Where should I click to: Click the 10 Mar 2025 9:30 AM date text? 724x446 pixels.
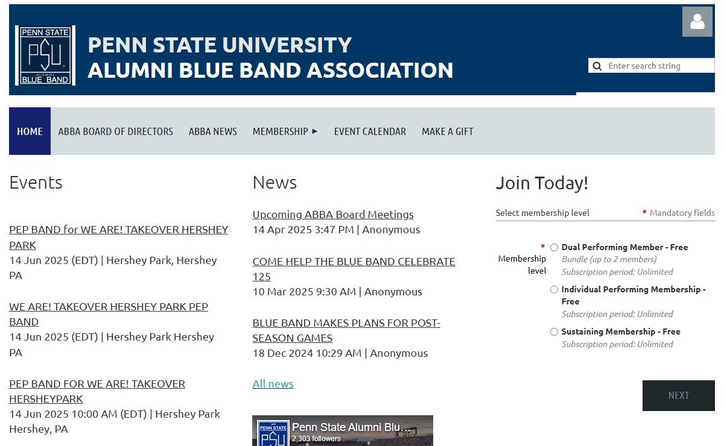(x=304, y=292)
